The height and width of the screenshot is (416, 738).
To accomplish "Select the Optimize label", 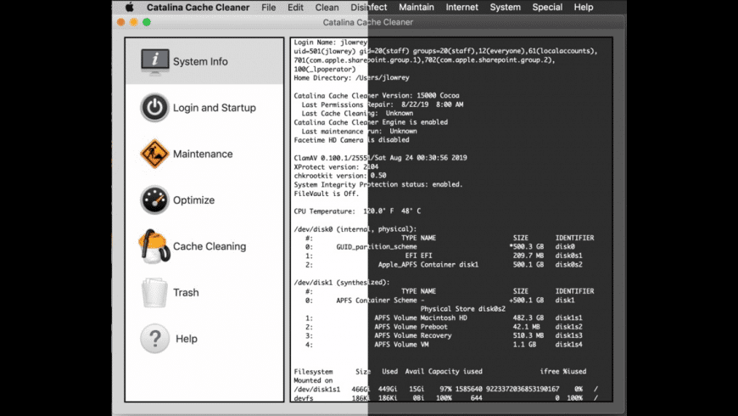I will click(x=193, y=200).
